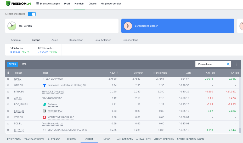Remove PDL.EU row with its X icon
This screenshot has height=143, width=243.
8,124
